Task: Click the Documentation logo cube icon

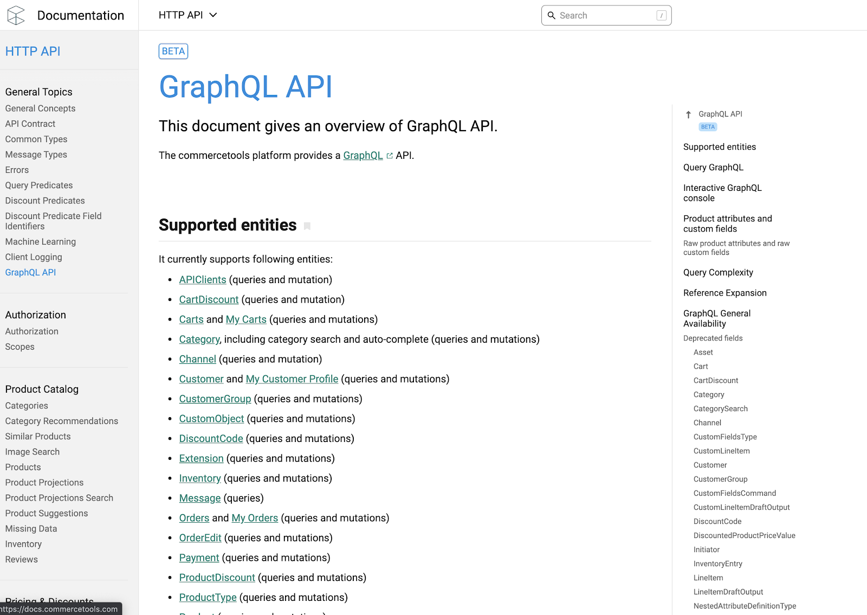Action: click(x=16, y=15)
